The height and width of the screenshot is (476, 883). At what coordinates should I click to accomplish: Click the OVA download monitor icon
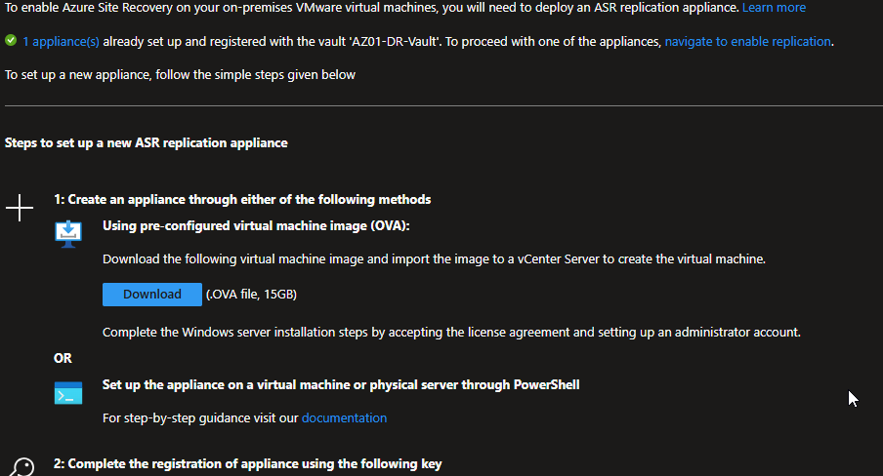click(68, 233)
